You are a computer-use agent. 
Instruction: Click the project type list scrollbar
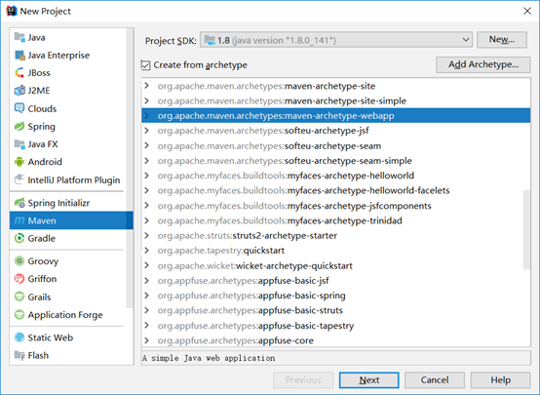click(x=130, y=168)
